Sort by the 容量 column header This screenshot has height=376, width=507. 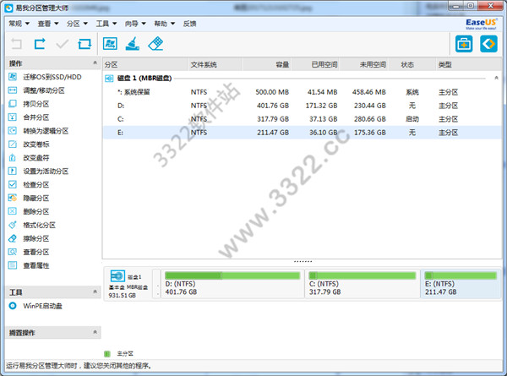pyautogui.click(x=267, y=65)
